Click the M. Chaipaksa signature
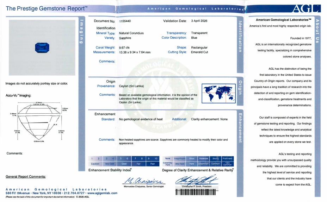The width and height of the screenshot is (327, 202). click(x=143, y=181)
